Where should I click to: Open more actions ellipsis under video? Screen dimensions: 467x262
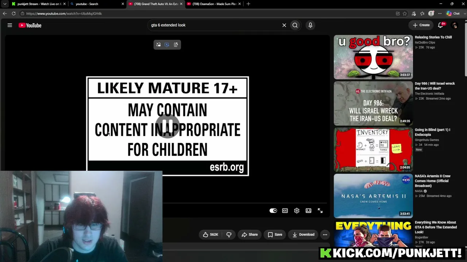pos(325,235)
